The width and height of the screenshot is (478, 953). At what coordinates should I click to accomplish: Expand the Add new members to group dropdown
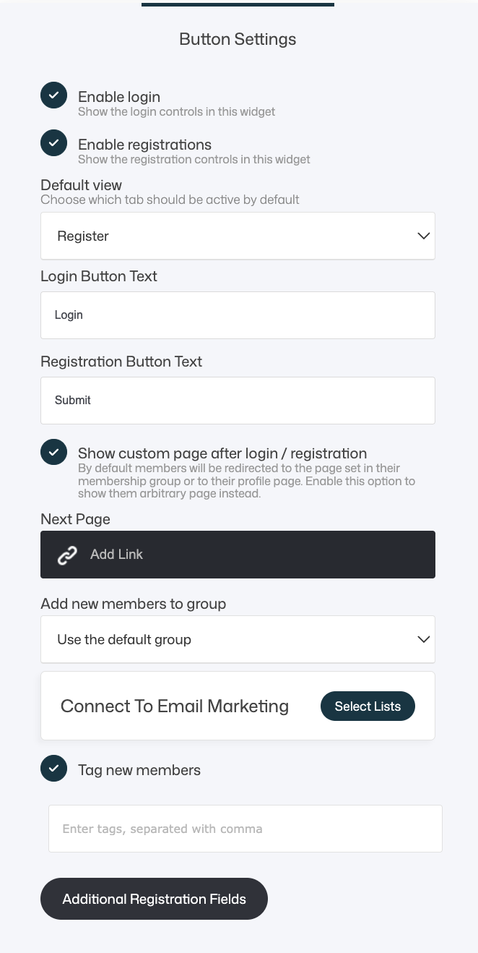click(x=238, y=639)
